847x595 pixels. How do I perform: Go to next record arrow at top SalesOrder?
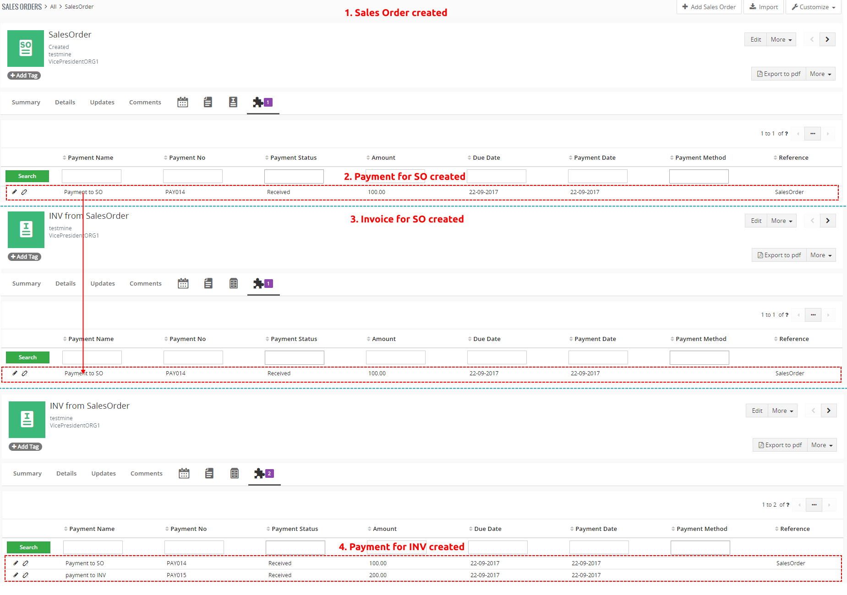point(827,39)
